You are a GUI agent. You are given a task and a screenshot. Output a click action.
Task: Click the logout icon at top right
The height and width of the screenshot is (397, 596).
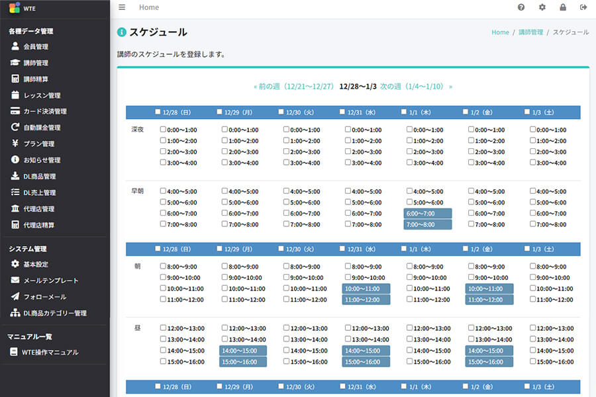583,7
